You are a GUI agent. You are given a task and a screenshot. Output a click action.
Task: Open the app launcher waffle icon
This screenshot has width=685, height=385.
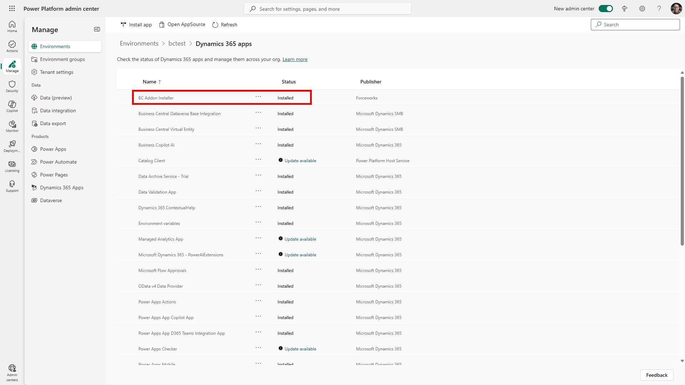[12, 9]
